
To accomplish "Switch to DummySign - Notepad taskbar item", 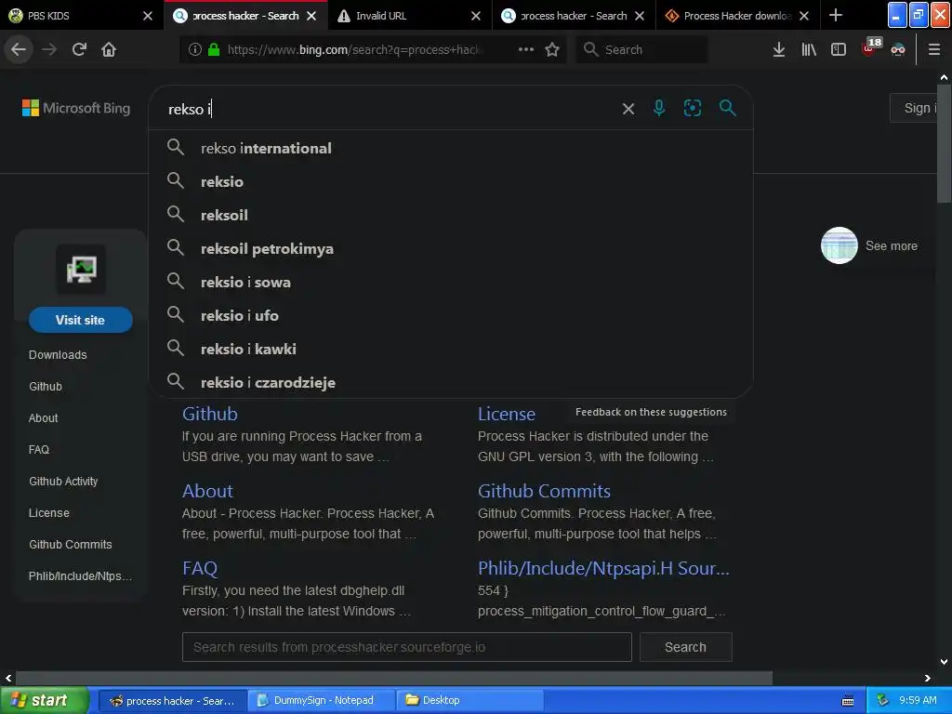I will (322, 700).
